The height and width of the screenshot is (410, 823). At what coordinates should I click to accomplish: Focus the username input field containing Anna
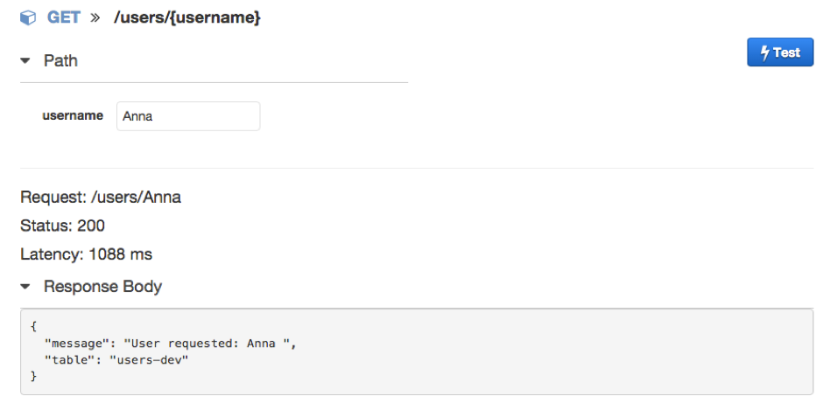coord(187,116)
